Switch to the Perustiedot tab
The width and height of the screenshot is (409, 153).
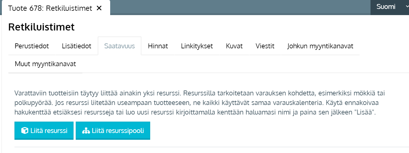tap(32, 46)
